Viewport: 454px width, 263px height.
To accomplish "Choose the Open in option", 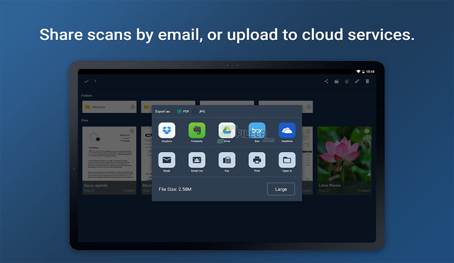I will click(287, 160).
